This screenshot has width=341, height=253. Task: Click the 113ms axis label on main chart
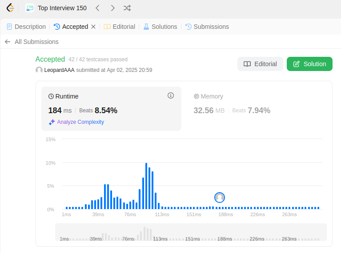(162, 214)
